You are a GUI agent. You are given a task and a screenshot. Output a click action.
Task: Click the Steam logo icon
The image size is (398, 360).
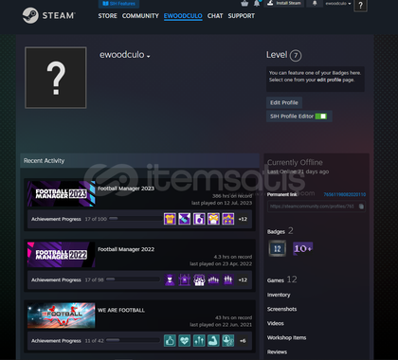point(30,15)
